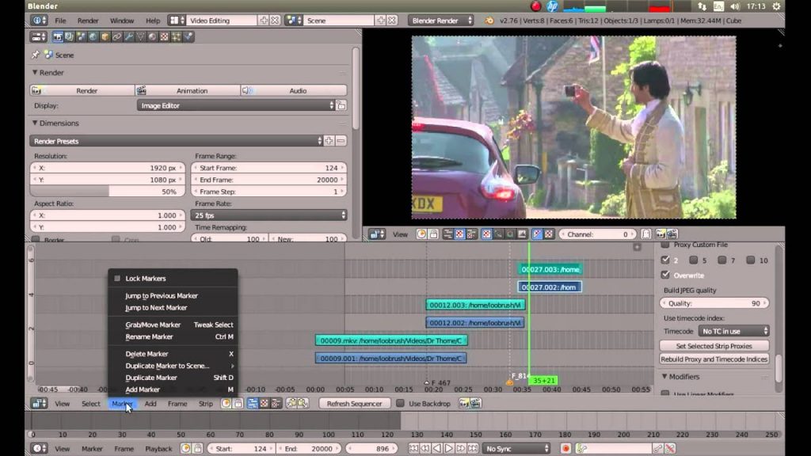This screenshot has width=811, height=456.
Task: Open the Material properties tab (sphere)
Action: [x=153, y=36]
